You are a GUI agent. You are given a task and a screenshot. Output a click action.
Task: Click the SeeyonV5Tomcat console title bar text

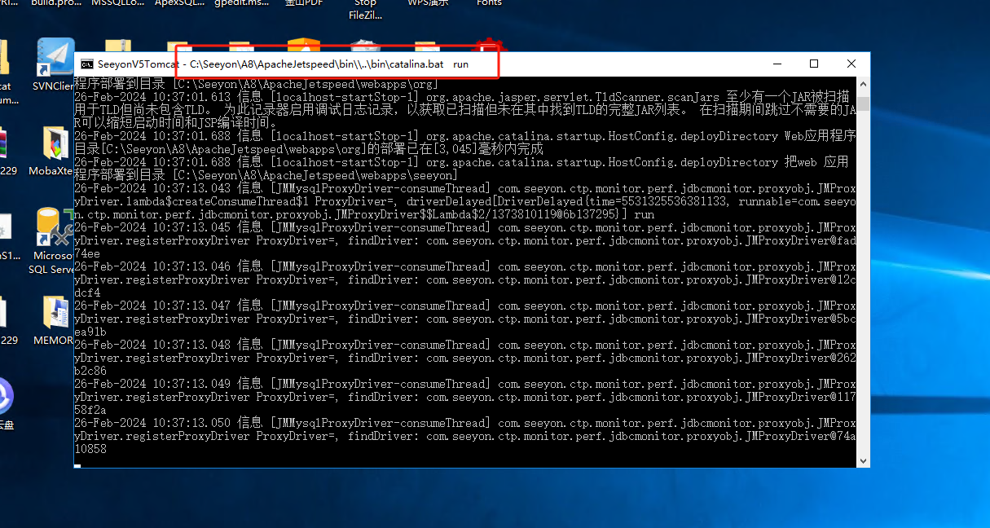pyautogui.click(x=283, y=64)
